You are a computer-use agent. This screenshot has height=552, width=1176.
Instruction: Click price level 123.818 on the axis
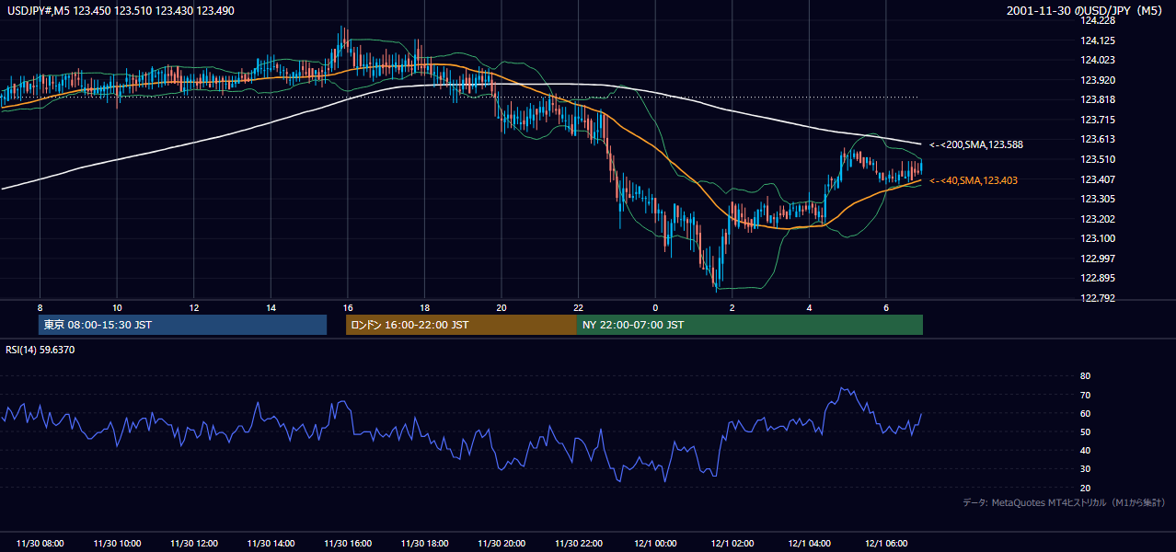click(1099, 100)
